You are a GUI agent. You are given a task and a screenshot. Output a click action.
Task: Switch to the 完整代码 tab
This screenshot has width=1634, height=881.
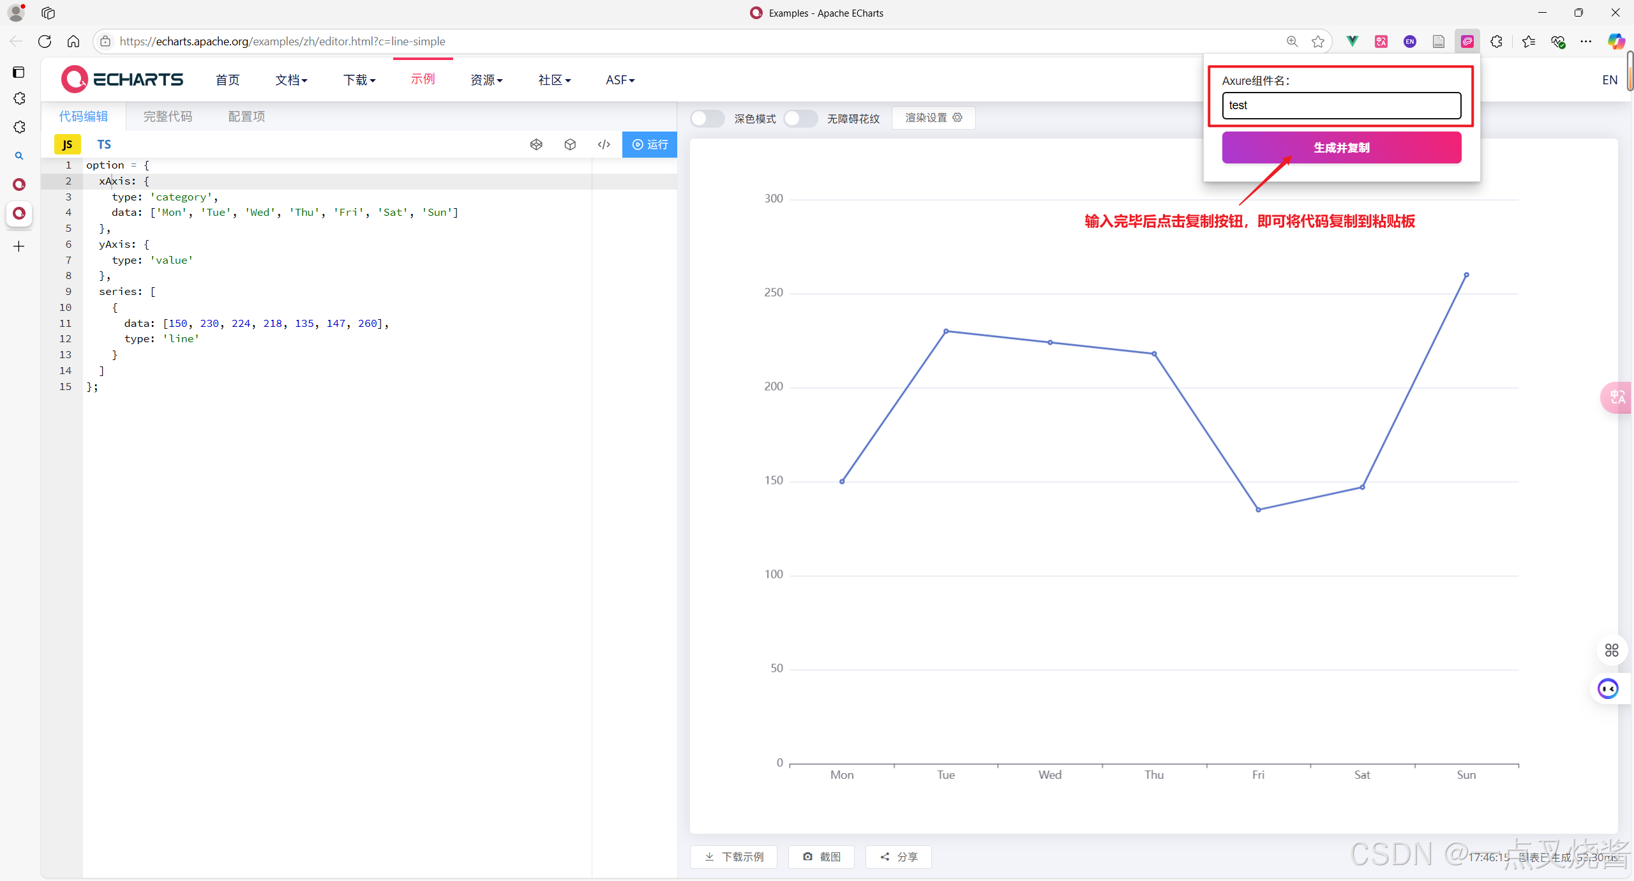(167, 116)
